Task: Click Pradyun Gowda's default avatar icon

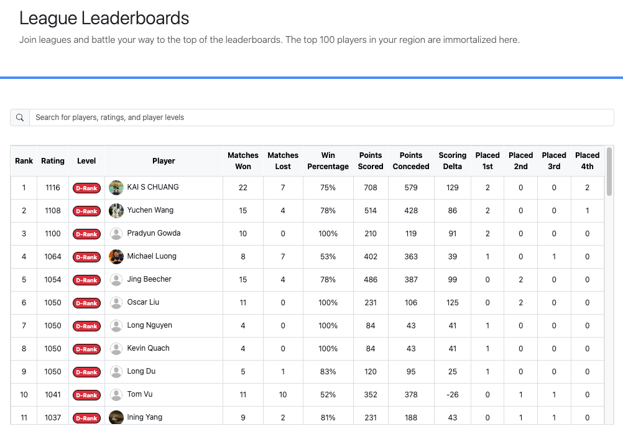Action: [x=116, y=234]
